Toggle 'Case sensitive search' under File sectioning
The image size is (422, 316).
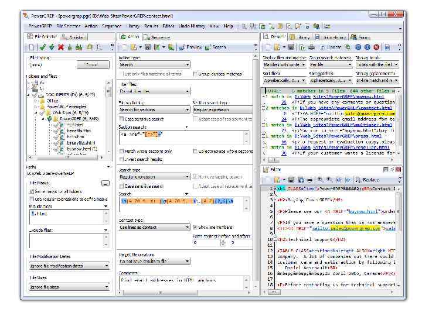tap(121, 119)
